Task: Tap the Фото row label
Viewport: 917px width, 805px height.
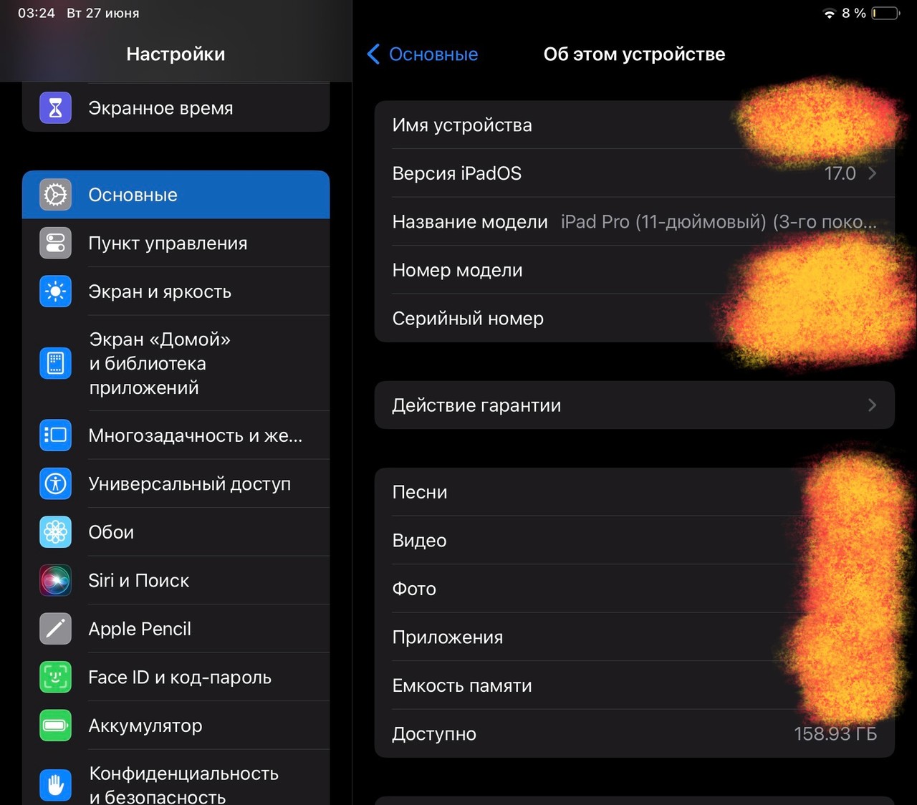Action: pos(414,589)
